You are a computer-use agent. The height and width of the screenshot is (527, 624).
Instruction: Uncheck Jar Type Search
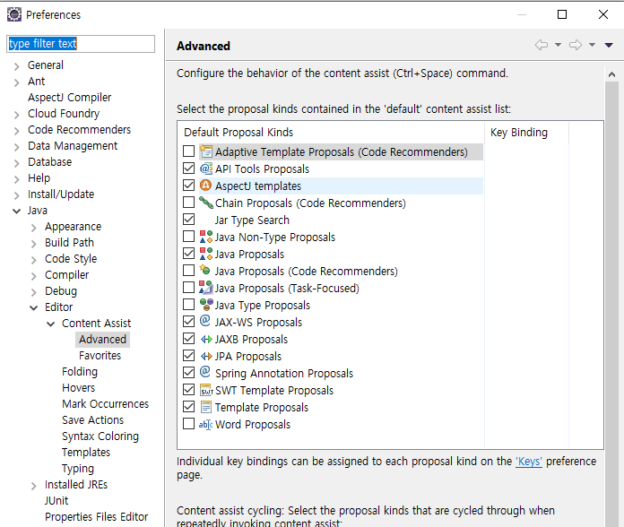[x=188, y=220]
